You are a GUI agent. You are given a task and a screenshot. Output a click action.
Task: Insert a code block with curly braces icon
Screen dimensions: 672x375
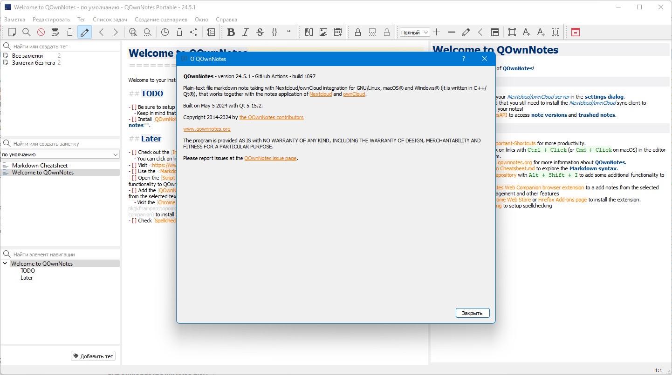click(274, 32)
